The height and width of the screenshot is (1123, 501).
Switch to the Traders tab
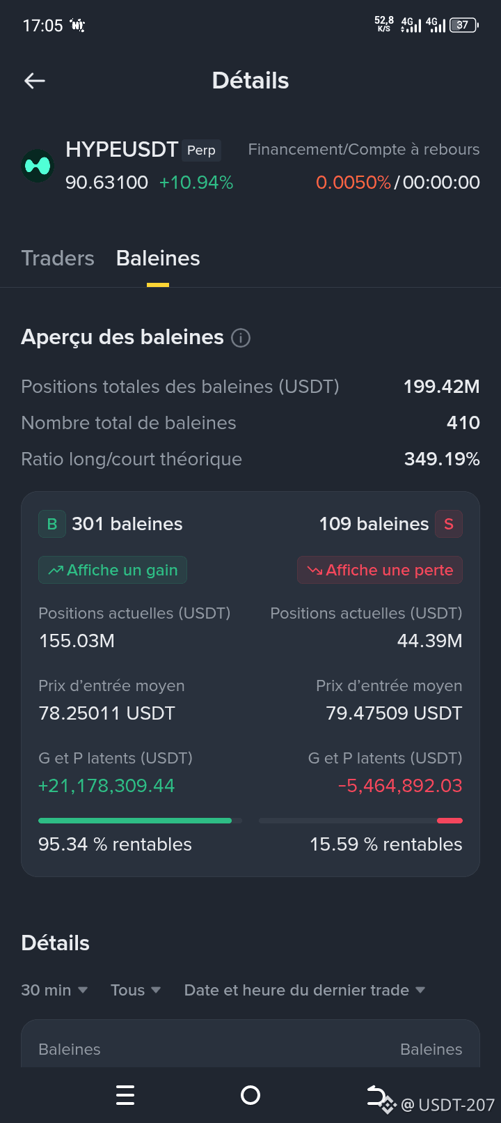tap(58, 258)
